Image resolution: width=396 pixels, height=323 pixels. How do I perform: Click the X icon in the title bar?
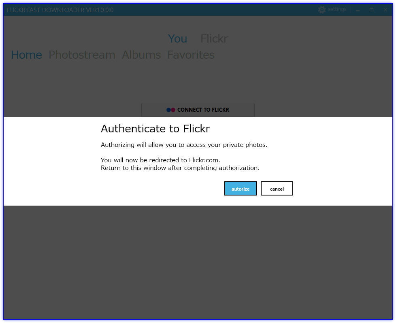tap(385, 10)
